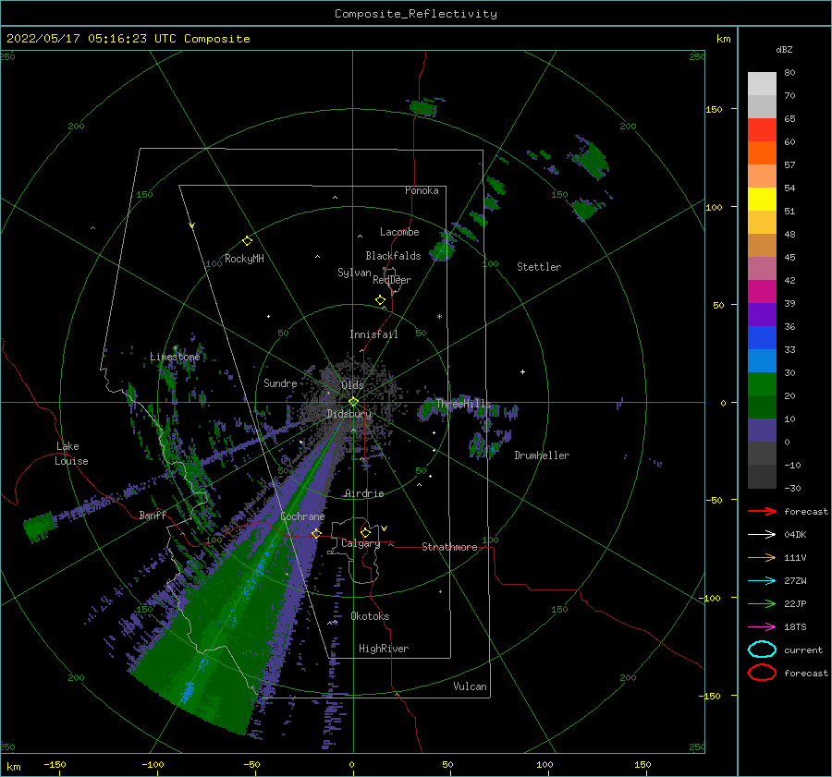Select the HighRiver label

coord(384,649)
